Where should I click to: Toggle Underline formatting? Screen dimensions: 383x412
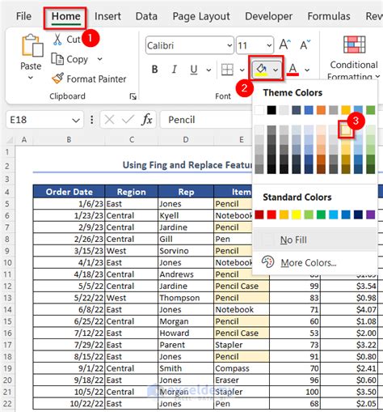[x=194, y=70]
